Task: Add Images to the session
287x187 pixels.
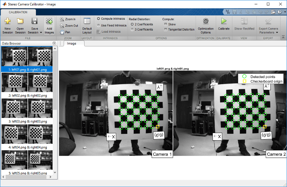Action: pos(49,26)
